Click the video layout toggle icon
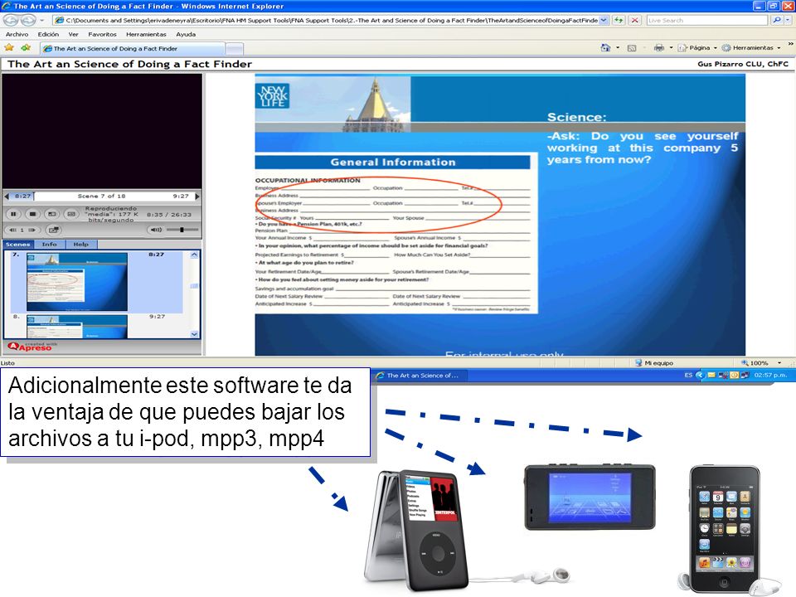This screenshot has width=796, height=597. (x=51, y=214)
